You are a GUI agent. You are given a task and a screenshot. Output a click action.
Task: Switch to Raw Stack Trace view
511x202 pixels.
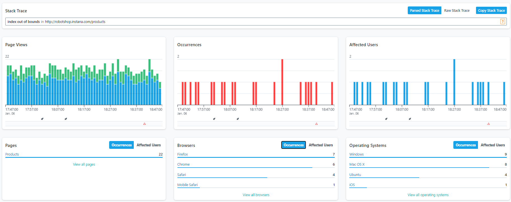(x=457, y=10)
